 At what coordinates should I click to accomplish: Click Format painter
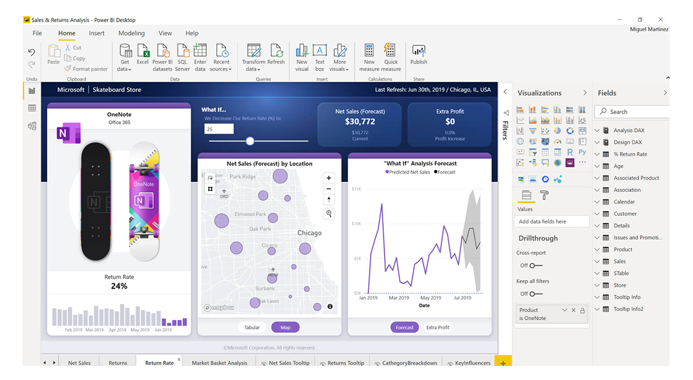click(86, 69)
